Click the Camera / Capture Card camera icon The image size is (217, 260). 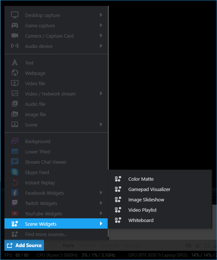[x=15, y=36]
